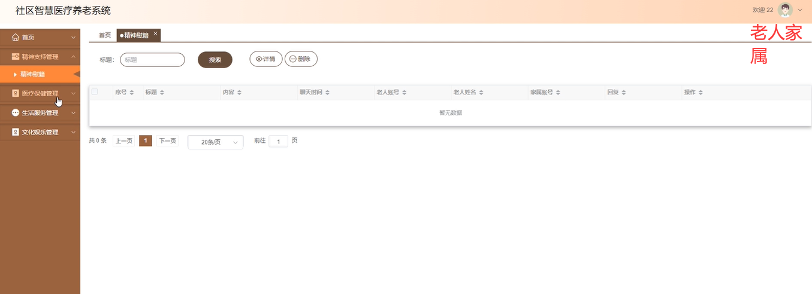
Task: Click the 生活服务管理 speech-bubble icon
Action: 16,112
